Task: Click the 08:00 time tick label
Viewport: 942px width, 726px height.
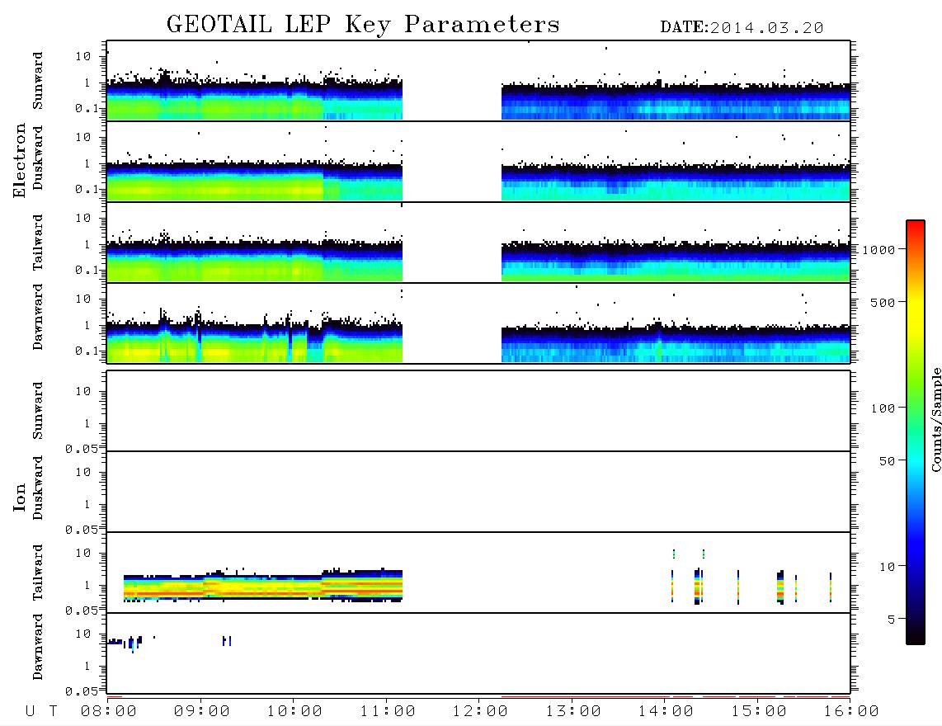Action: point(109,712)
